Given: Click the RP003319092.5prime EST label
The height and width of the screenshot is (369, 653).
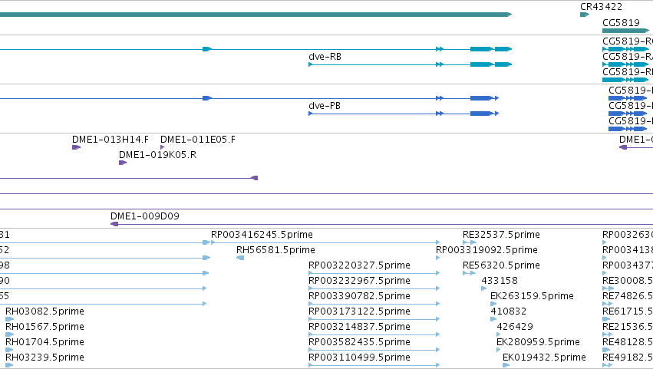Looking at the screenshot, I should tap(486, 250).
